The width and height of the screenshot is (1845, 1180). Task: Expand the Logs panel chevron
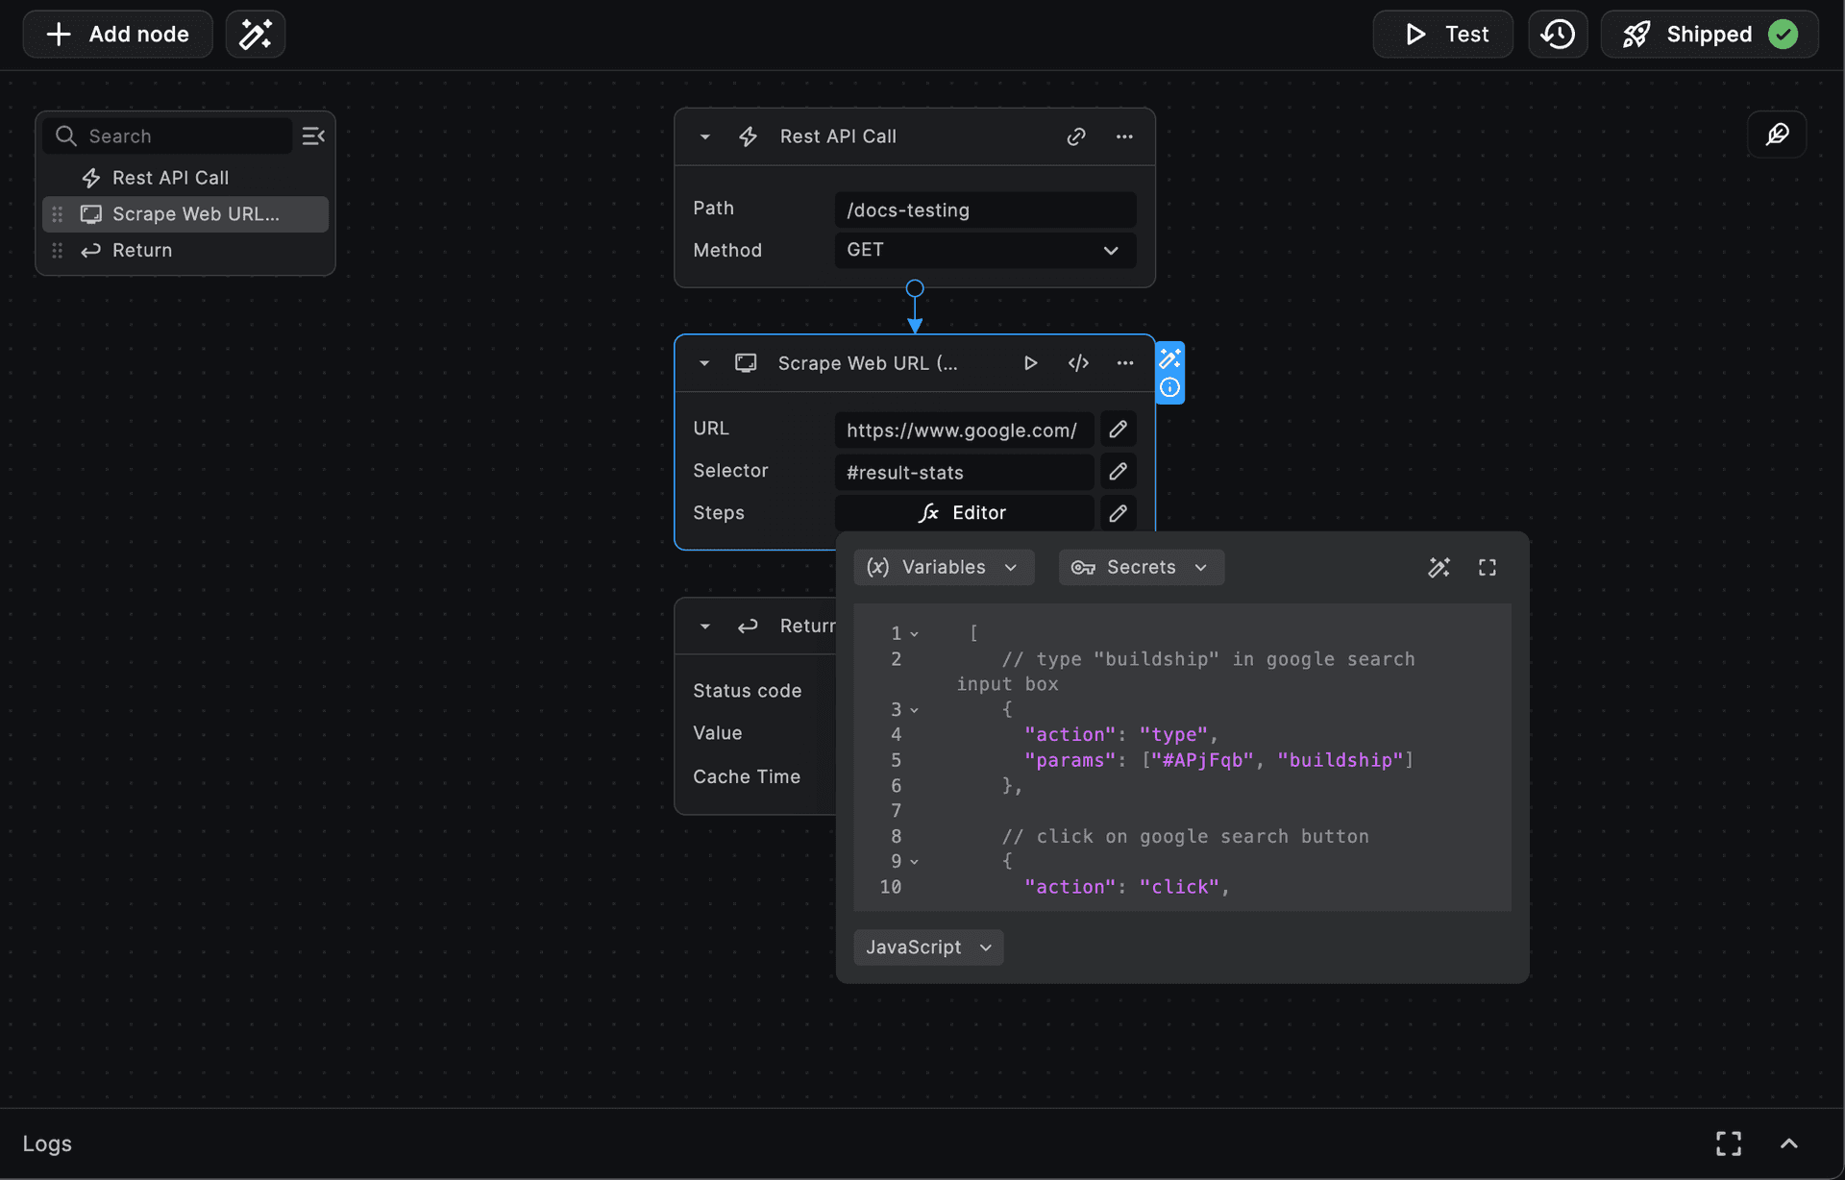(1788, 1143)
